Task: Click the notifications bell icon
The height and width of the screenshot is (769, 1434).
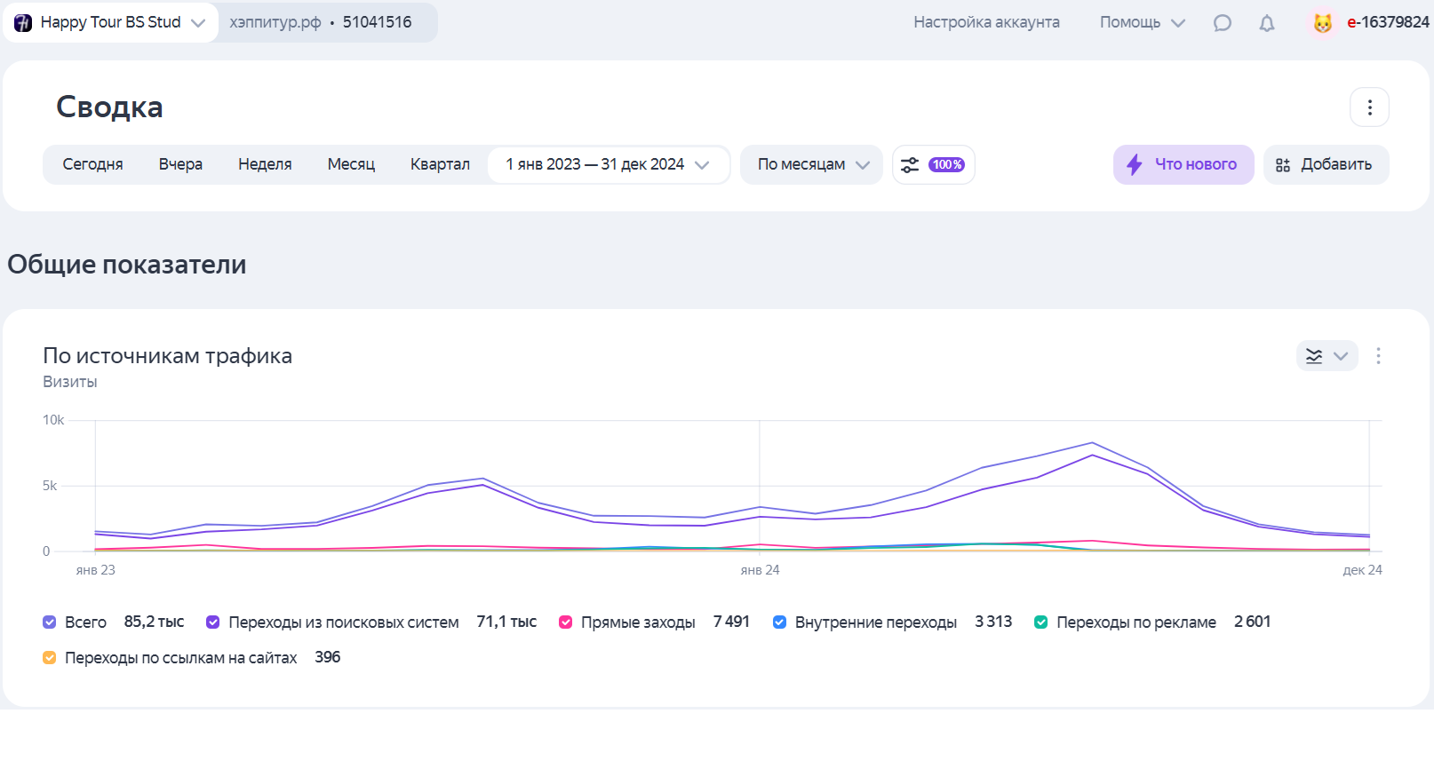Action: click(1267, 23)
